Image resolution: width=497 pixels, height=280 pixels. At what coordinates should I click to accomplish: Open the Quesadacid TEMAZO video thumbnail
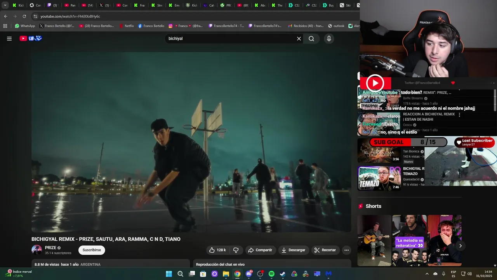click(379, 178)
